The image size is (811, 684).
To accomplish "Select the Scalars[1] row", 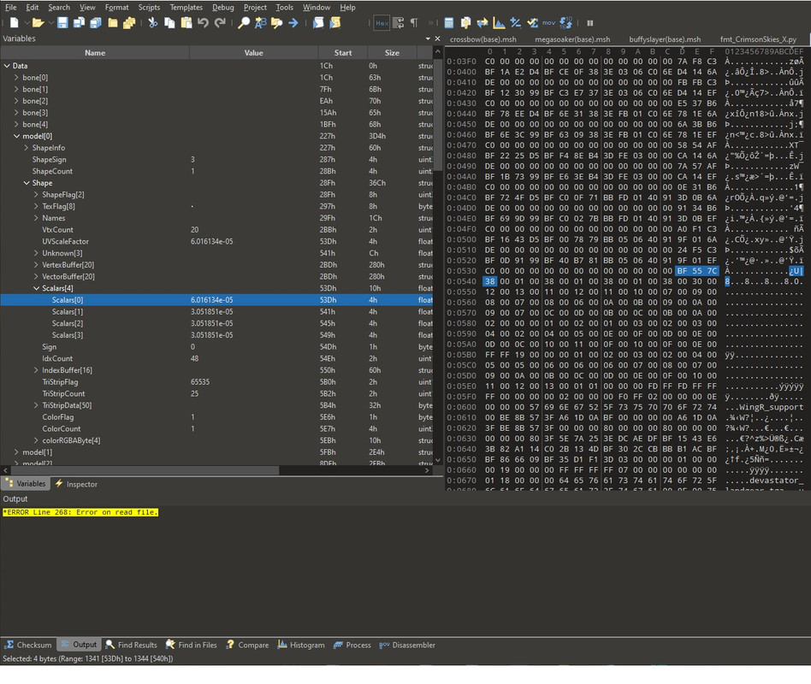I will [216, 312].
